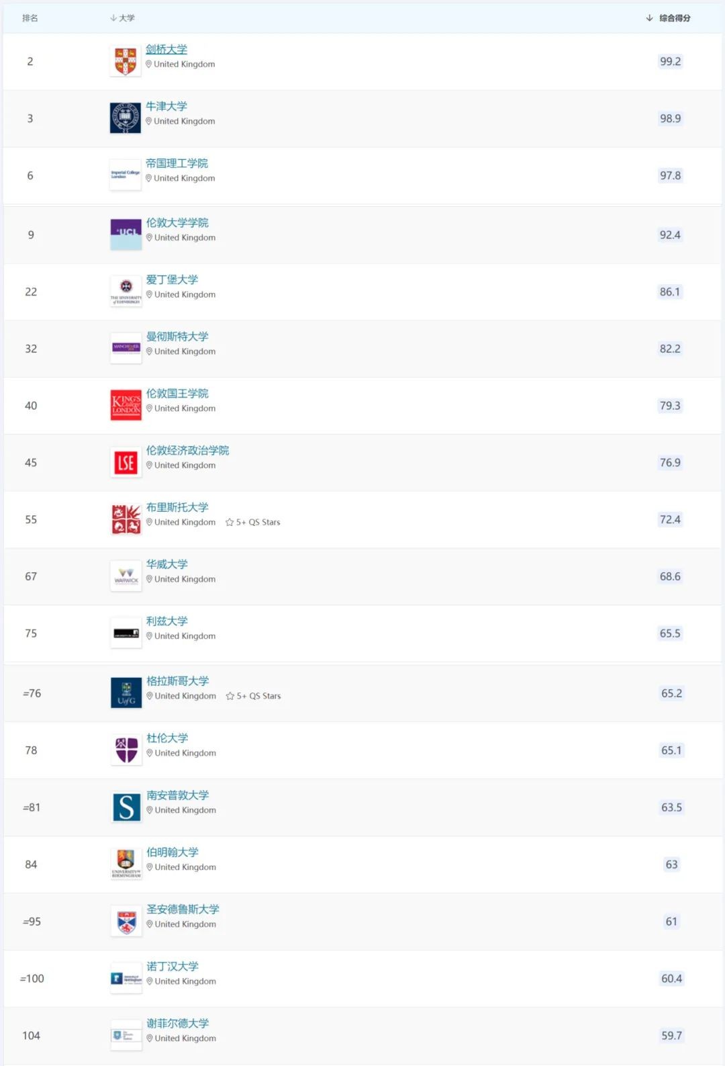Click the Oxford University logo
Image resolution: width=725 pixels, height=1066 pixels.
126,118
